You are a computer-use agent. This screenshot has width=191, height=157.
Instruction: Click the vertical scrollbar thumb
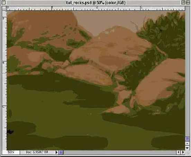tap(187, 139)
